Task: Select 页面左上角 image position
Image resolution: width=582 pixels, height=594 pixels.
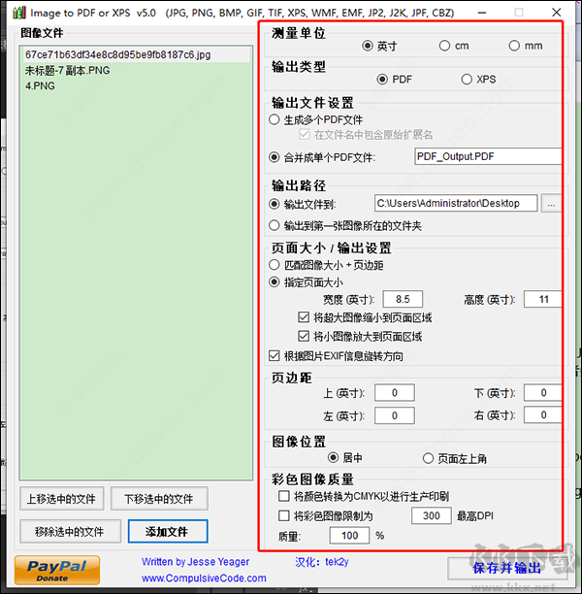Action: coord(428,458)
